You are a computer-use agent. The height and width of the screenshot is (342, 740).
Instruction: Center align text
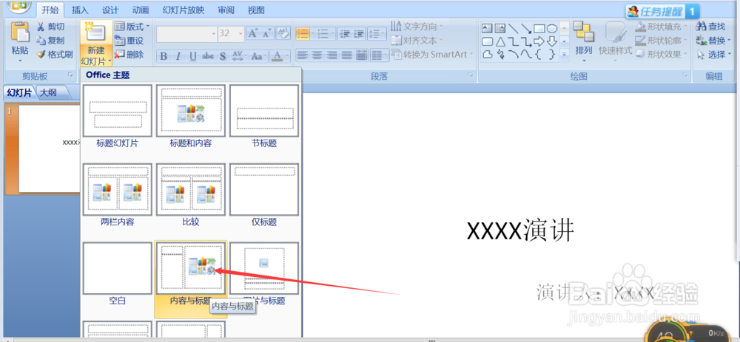317,55
